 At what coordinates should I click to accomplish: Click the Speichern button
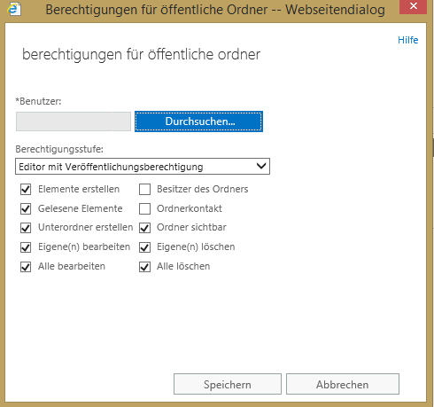[228, 384]
